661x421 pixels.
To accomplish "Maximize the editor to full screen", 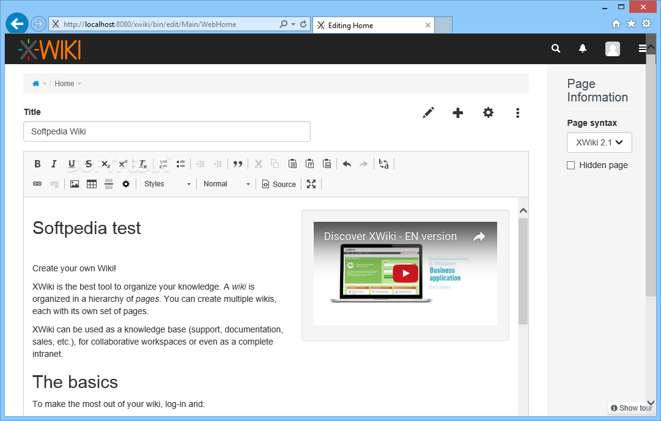I will [x=311, y=184].
